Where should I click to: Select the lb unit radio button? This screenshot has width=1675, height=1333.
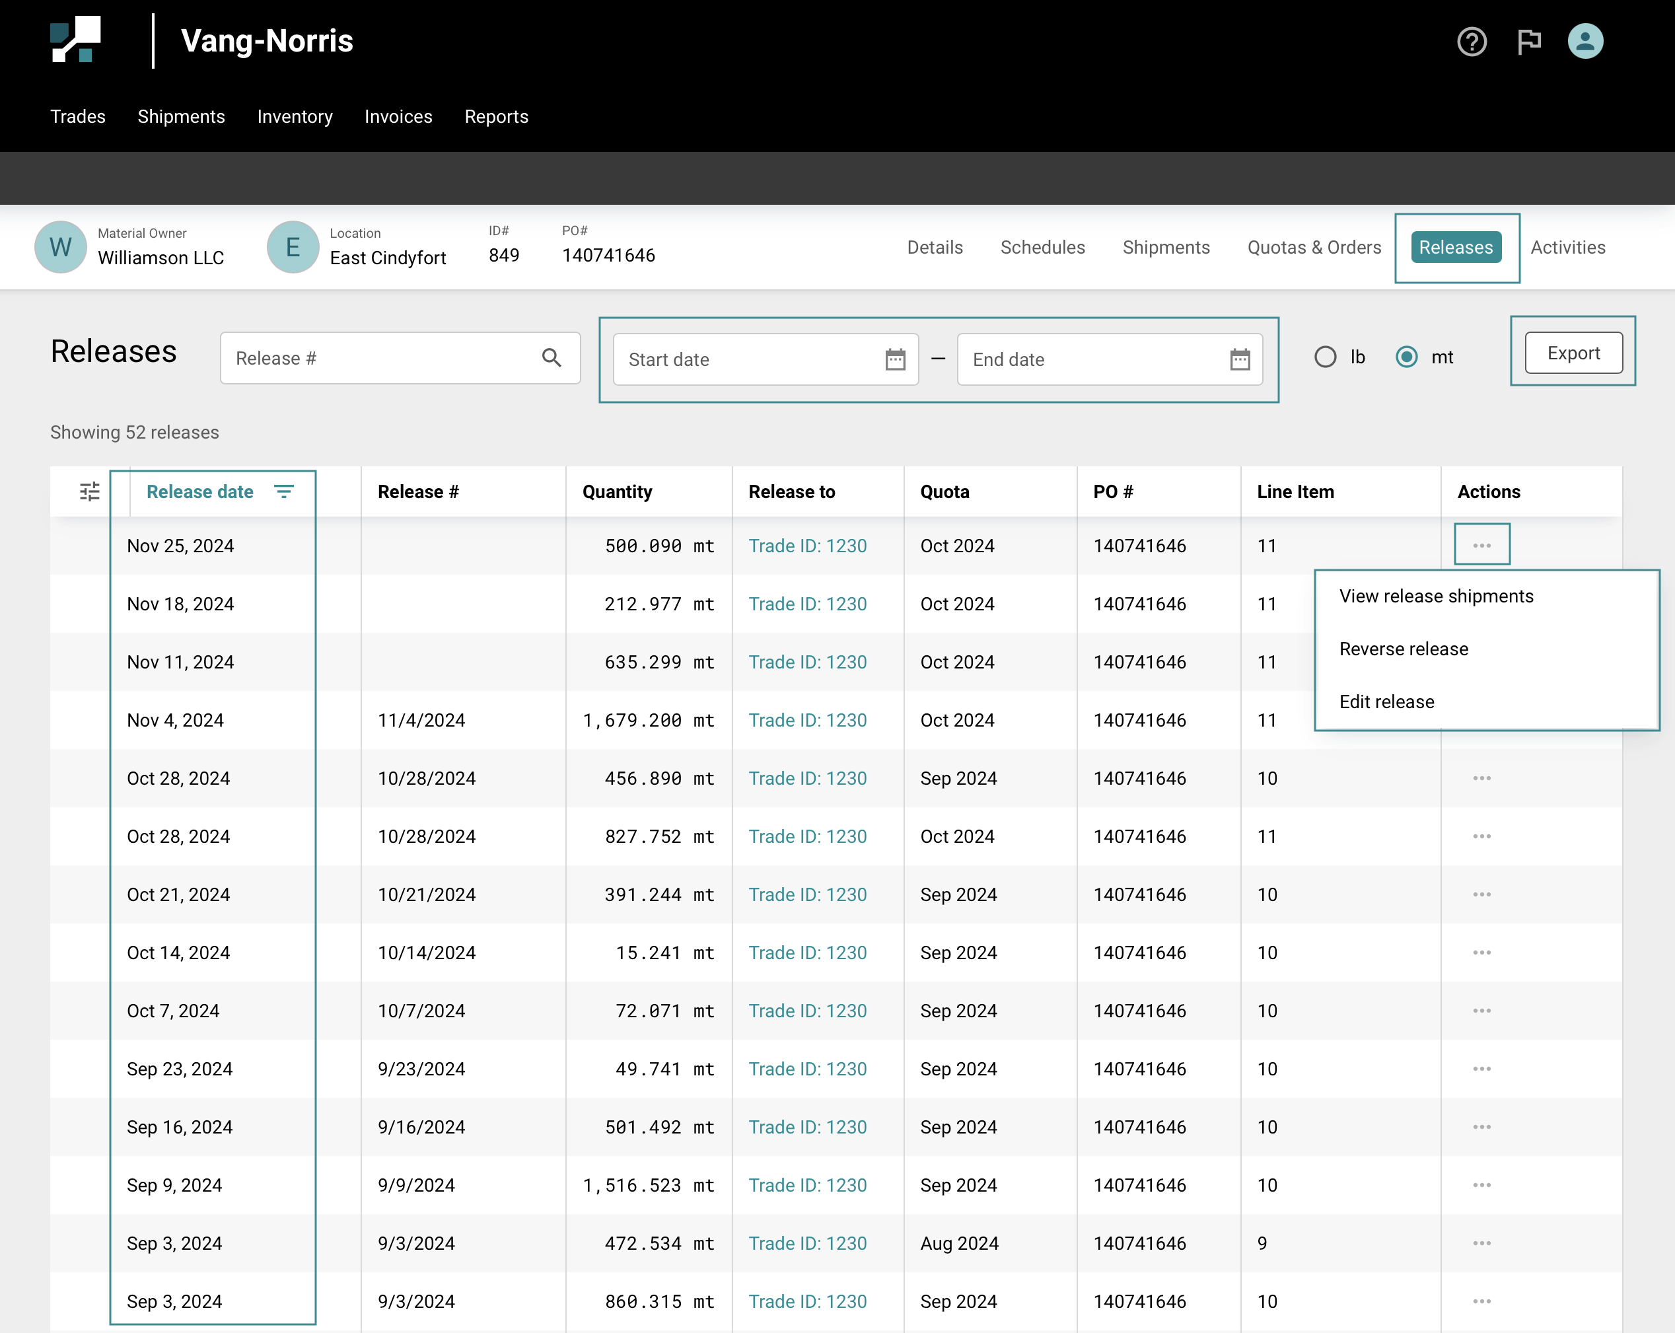[1325, 357]
